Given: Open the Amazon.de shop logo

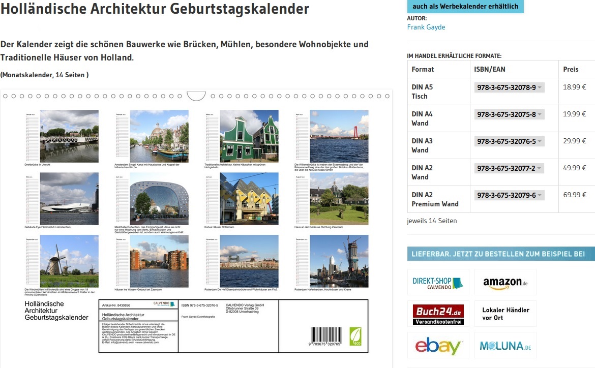Looking at the screenshot, I should tap(505, 282).
